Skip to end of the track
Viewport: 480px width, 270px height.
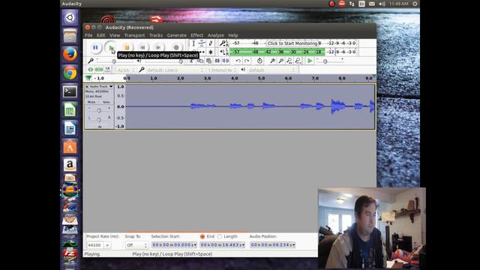(x=158, y=47)
